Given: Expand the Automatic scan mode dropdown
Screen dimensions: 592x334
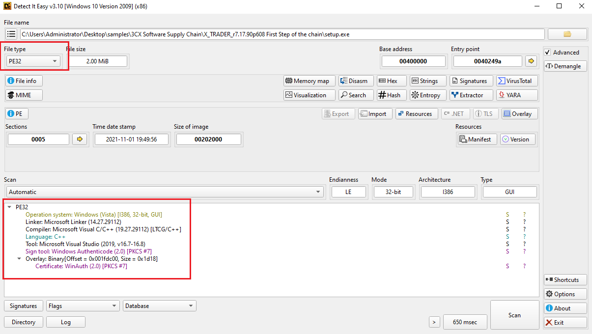Looking at the screenshot, I should click(165, 192).
